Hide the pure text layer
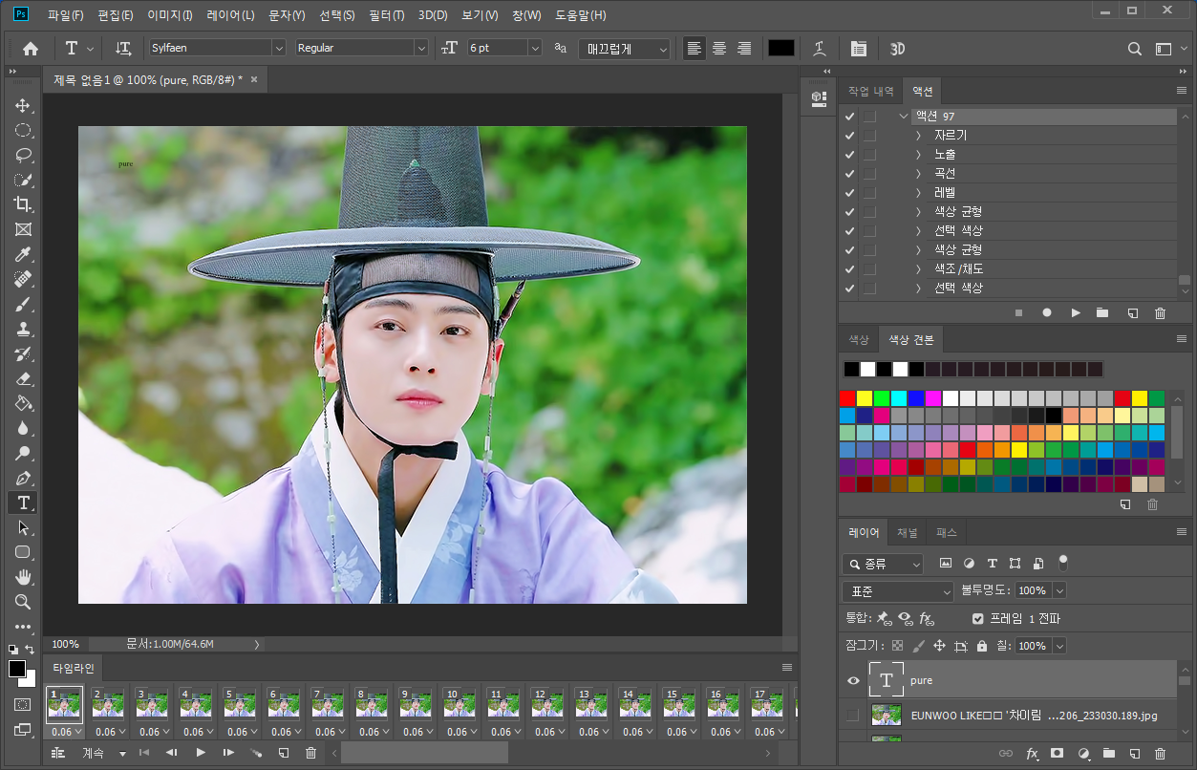This screenshot has width=1197, height=770. click(853, 680)
